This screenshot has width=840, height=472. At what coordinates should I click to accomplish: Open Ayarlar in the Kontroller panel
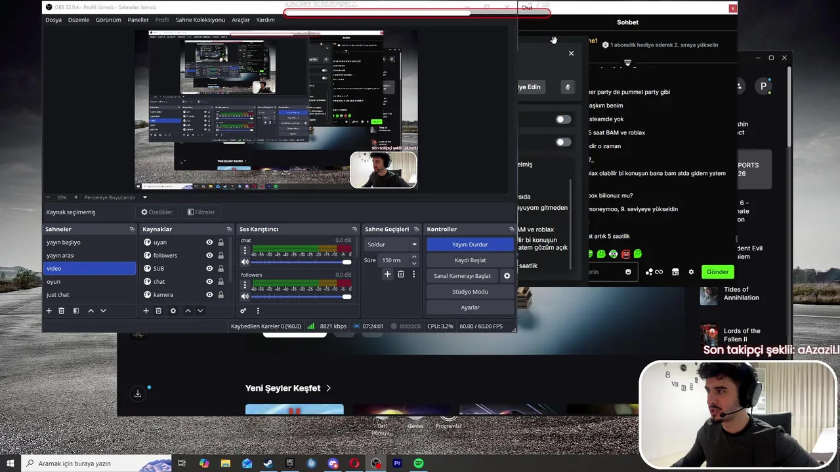click(x=470, y=307)
